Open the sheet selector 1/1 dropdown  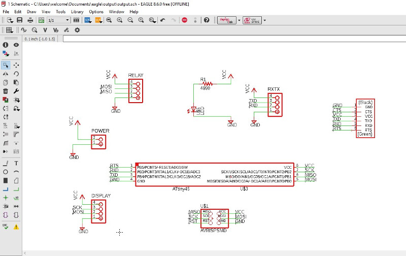pyautogui.click(x=59, y=20)
